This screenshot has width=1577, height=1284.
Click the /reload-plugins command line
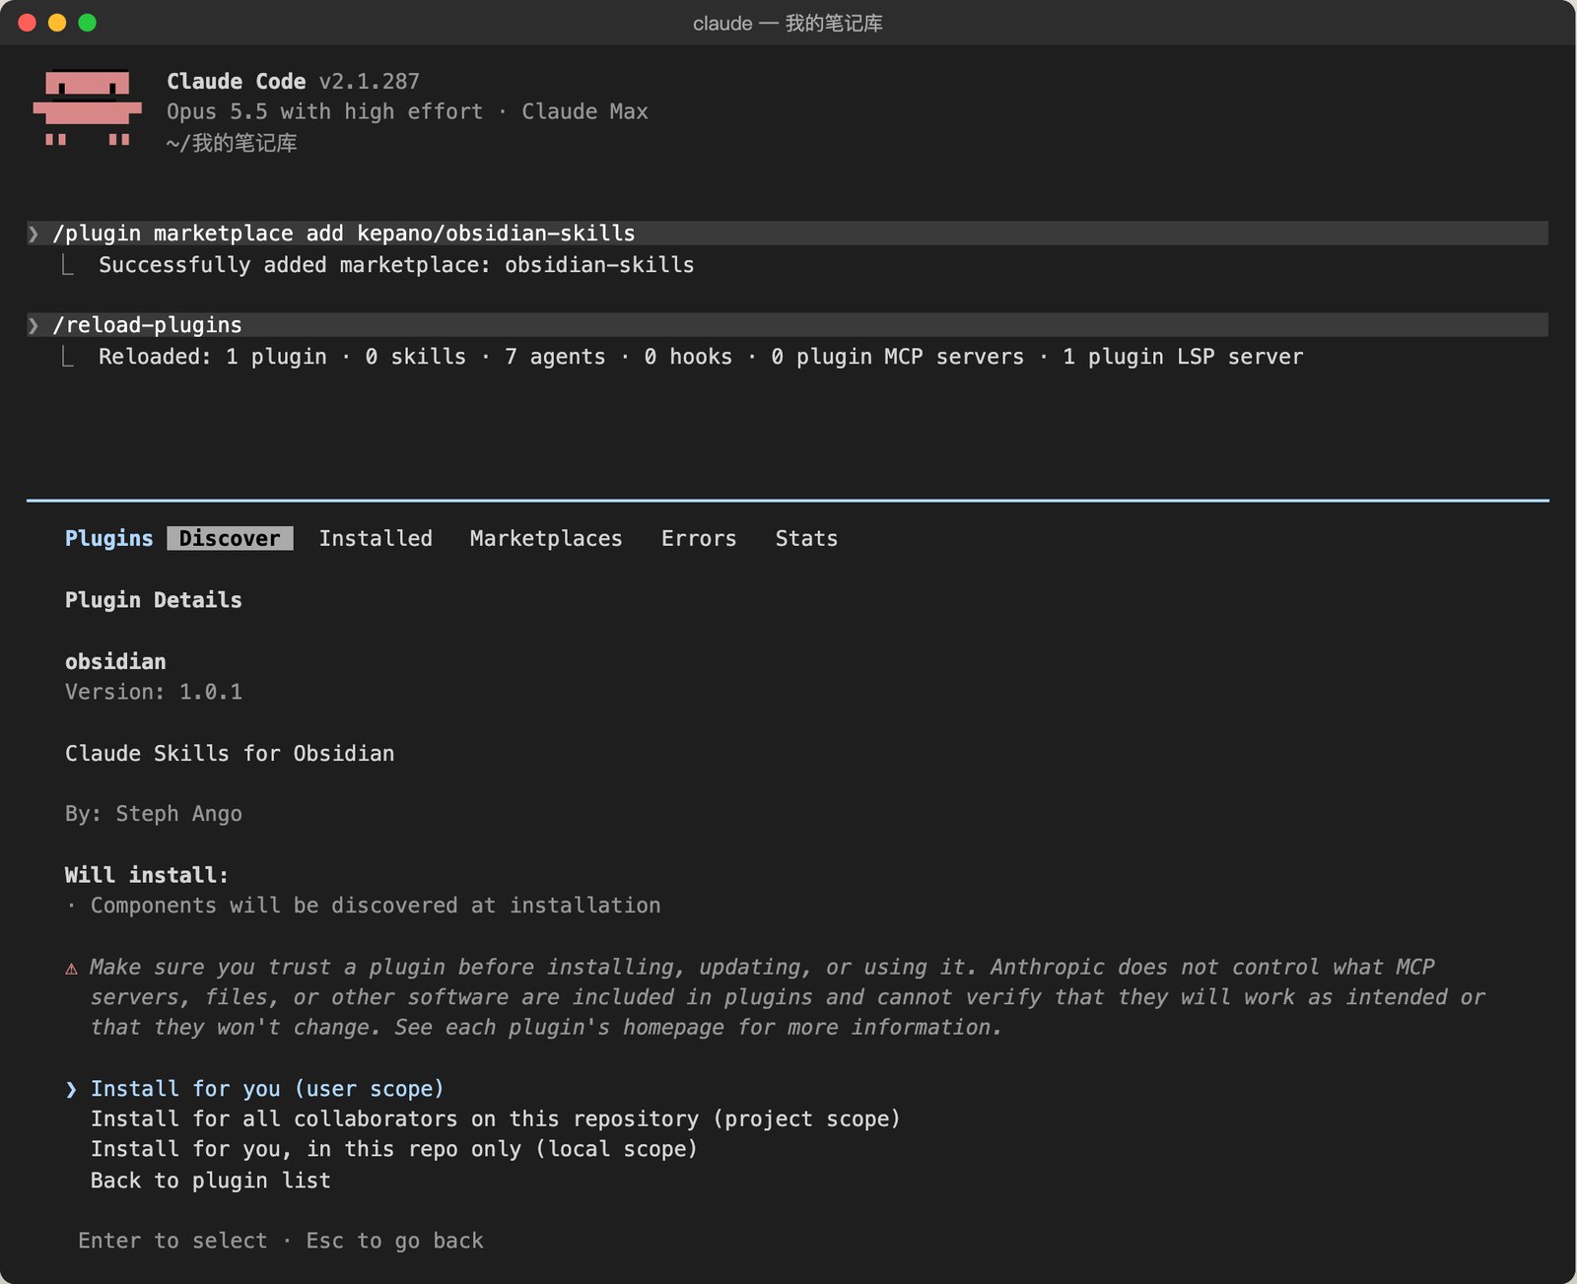(x=147, y=325)
